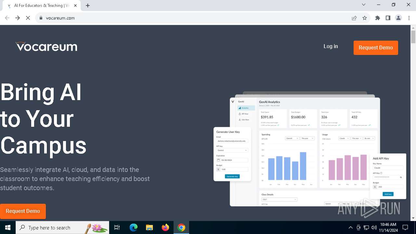Viewport: 416px width, 234px height.
Task: Click the Generate key button in mockup
Action: [232, 176]
